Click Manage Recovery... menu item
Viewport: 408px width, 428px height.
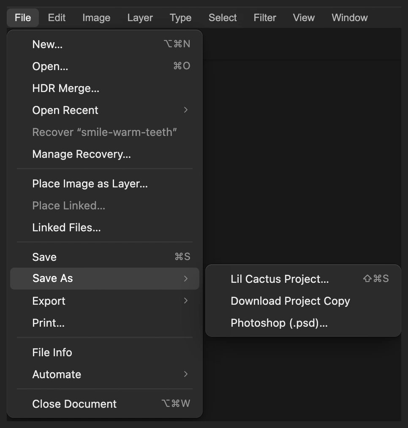(x=105, y=154)
